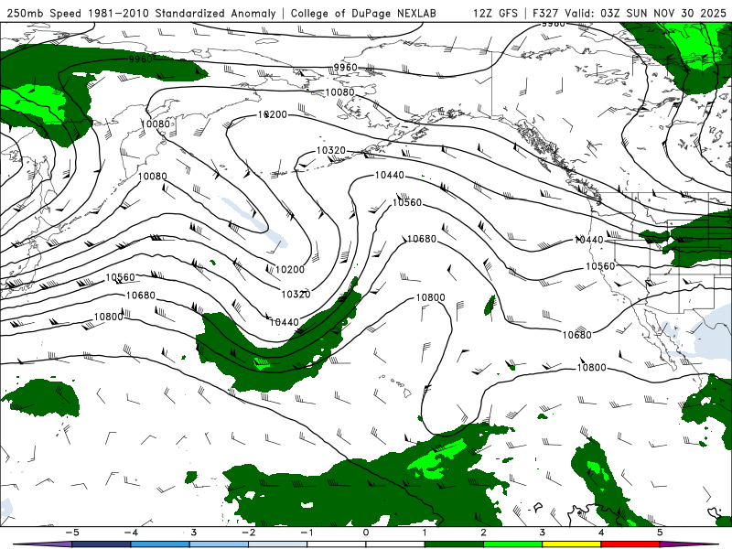The height and width of the screenshot is (549, 732).
Task: Click the '-5' colorbar tick label
Action: pyautogui.click(x=71, y=533)
